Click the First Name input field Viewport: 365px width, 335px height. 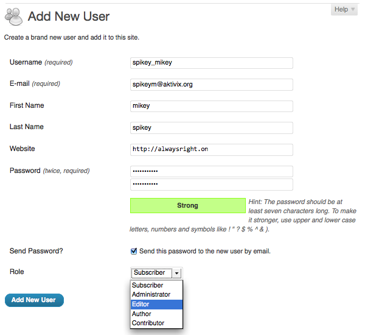211,106
